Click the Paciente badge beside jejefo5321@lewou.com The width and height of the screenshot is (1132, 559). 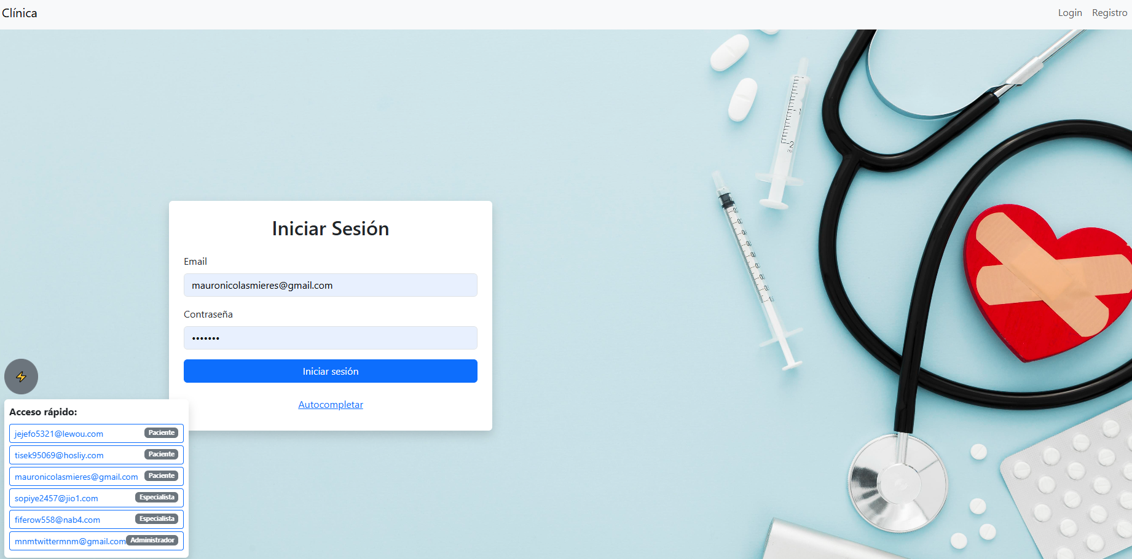pos(162,432)
